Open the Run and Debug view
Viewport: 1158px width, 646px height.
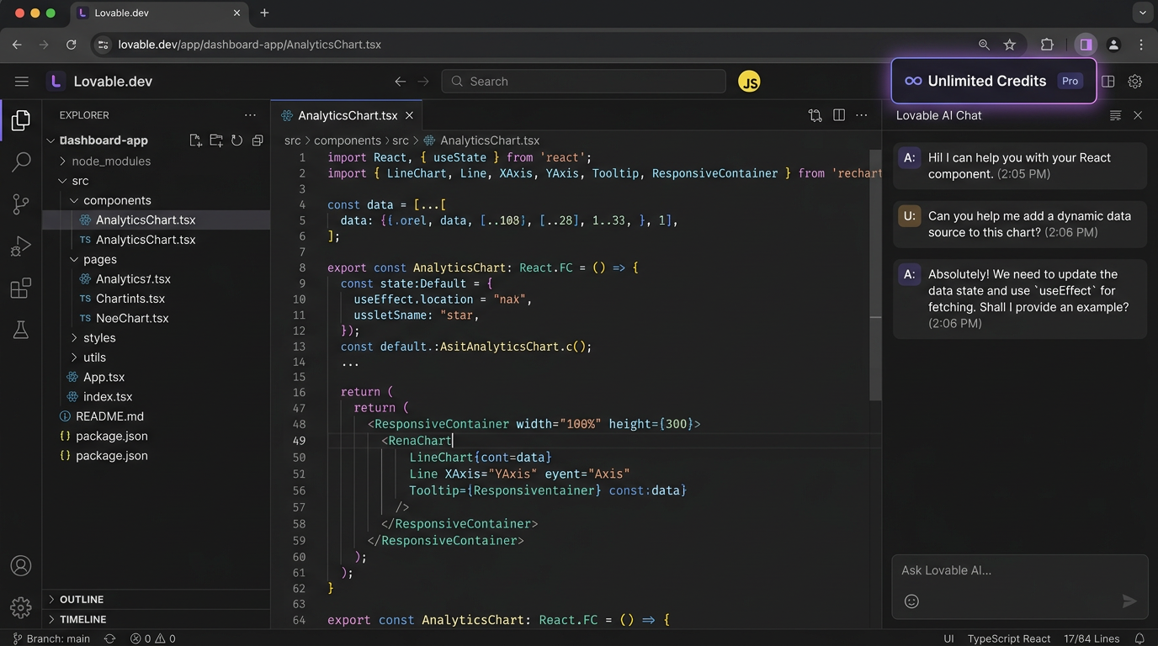(x=21, y=246)
